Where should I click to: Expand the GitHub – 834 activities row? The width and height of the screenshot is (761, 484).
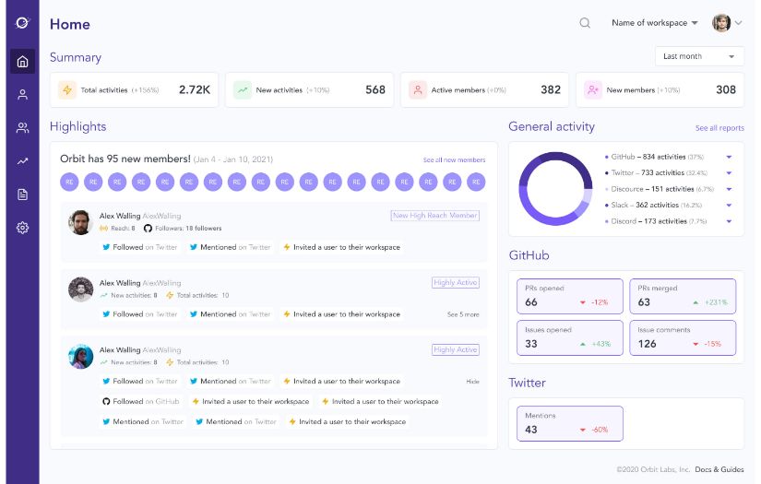[729, 157]
